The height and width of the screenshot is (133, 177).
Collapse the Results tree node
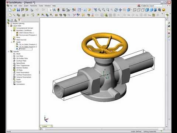click(8, 51)
